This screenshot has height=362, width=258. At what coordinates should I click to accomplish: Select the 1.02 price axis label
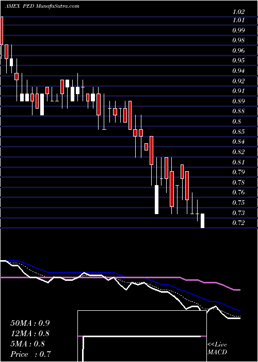click(x=238, y=11)
